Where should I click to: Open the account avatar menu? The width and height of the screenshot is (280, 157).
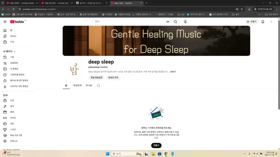[271, 22]
